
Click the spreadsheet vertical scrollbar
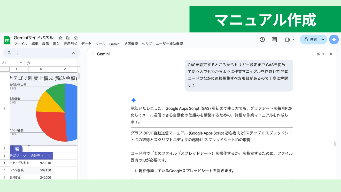[x=79, y=76]
